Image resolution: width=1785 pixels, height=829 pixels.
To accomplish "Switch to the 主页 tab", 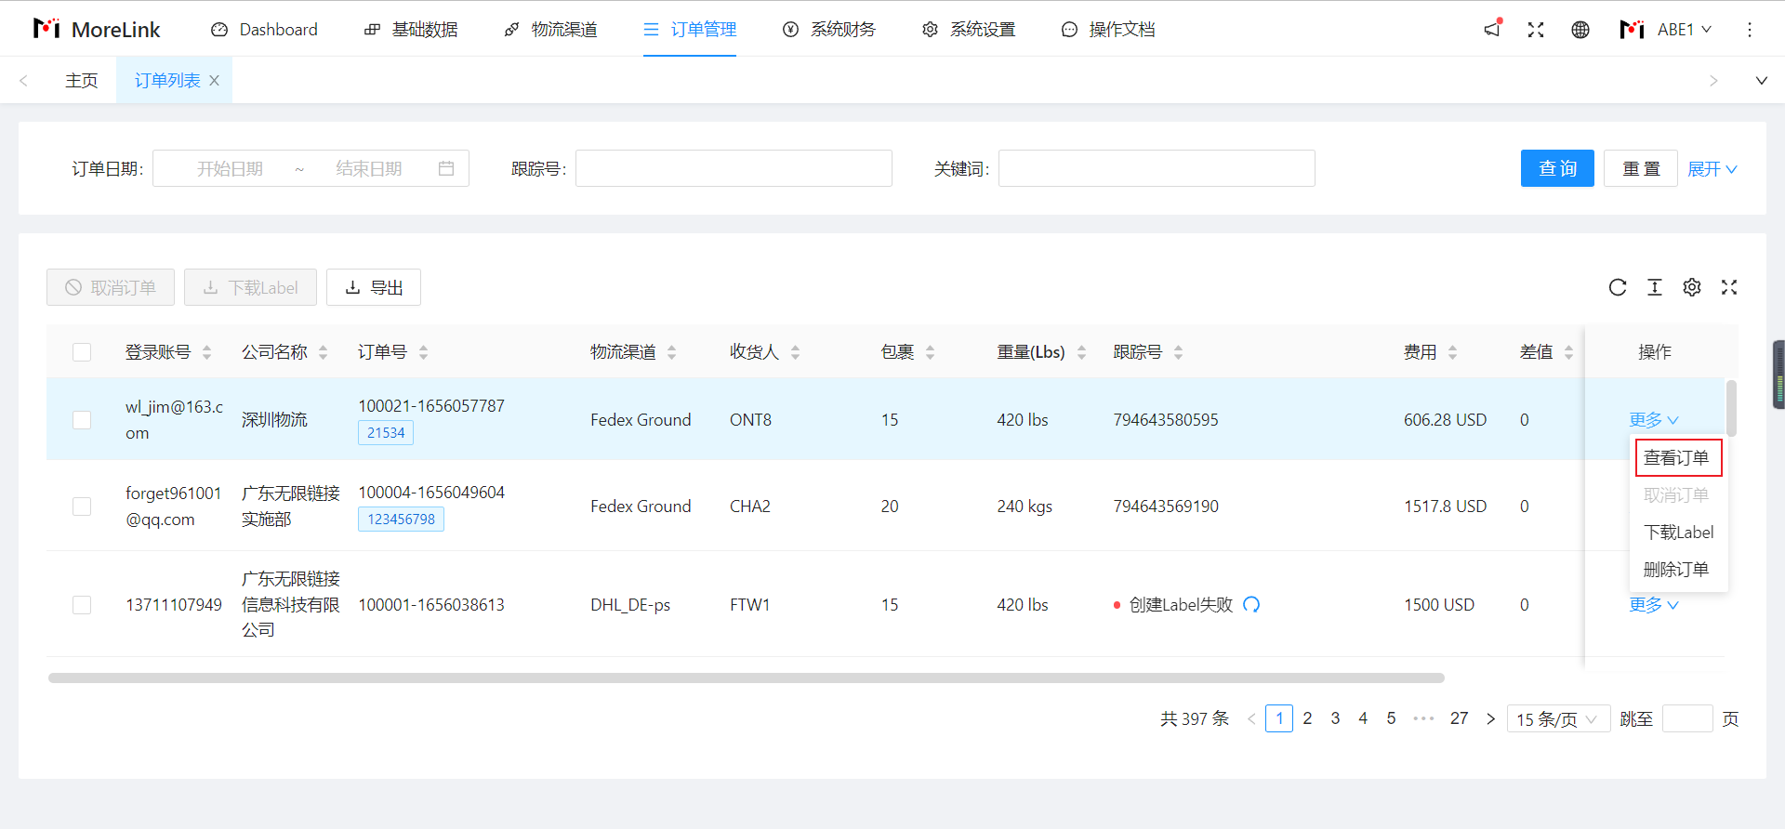I will coord(82,81).
